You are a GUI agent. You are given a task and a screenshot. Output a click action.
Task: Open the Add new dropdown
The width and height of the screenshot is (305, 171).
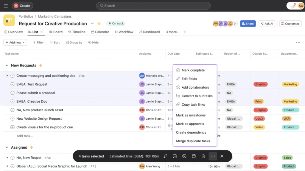point(15,42)
